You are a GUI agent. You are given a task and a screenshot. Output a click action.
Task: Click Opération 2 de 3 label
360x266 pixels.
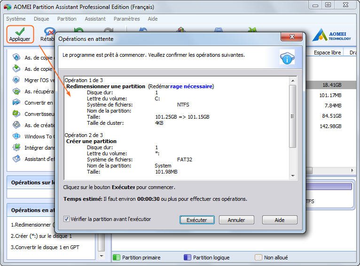click(x=84, y=135)
